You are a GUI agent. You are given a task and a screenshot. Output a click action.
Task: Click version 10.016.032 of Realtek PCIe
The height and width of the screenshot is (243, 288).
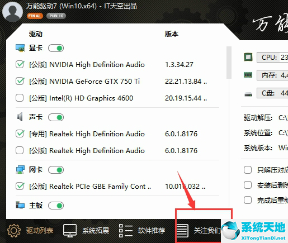185,186
